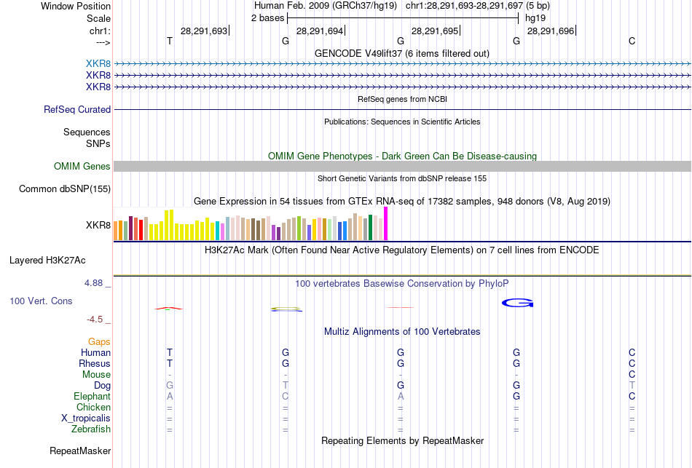
Task: Open the 100 vertebrates PhyloP title
Action: [401, 284]
